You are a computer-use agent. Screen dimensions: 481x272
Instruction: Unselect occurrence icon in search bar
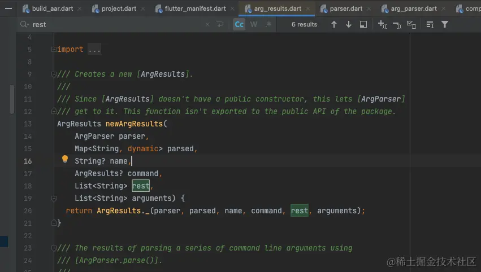pos(397,24)
